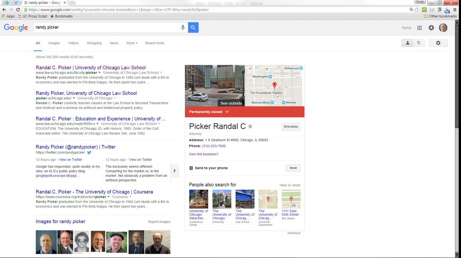Screen dimensions: 461x258
Task: Select the Images search tab
Action: pos(54,43)
